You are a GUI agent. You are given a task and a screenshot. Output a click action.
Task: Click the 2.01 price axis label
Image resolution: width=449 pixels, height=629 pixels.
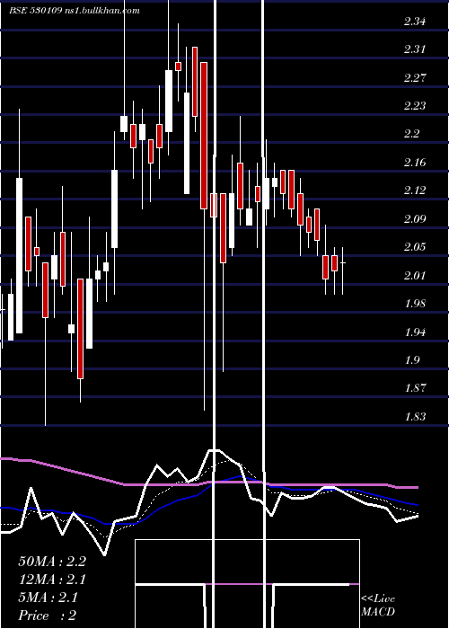(x=415, y=276)
